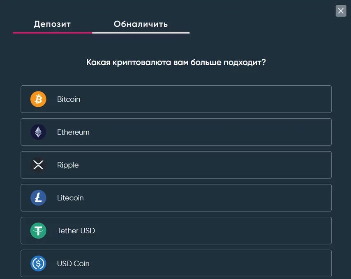Click the Ethereum diamond logo icon

click(x=38, y=132)
